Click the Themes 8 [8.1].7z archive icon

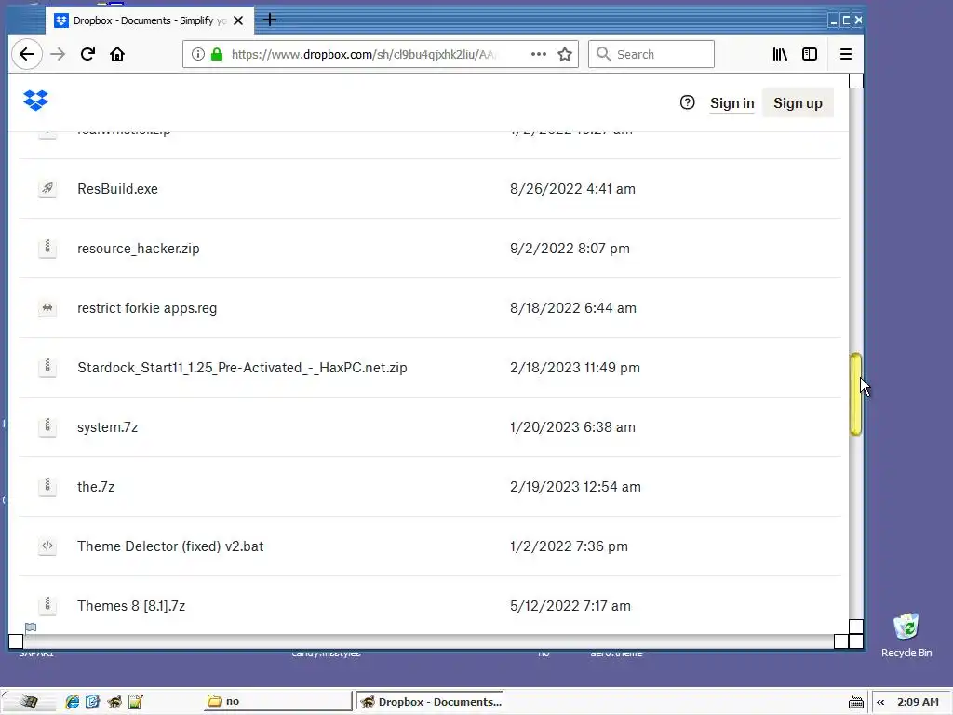(47, 605)
